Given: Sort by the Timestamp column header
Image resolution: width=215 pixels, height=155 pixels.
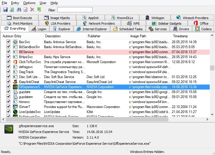Looking at the screenshot, I should coord(191,36).
